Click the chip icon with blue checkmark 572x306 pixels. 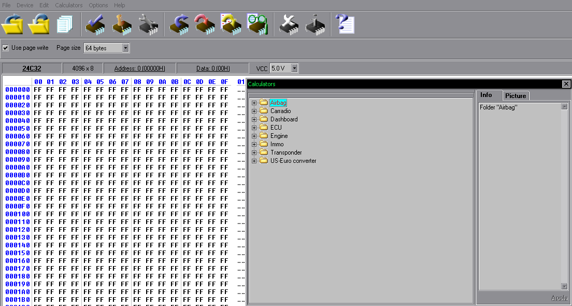[96, 24]
